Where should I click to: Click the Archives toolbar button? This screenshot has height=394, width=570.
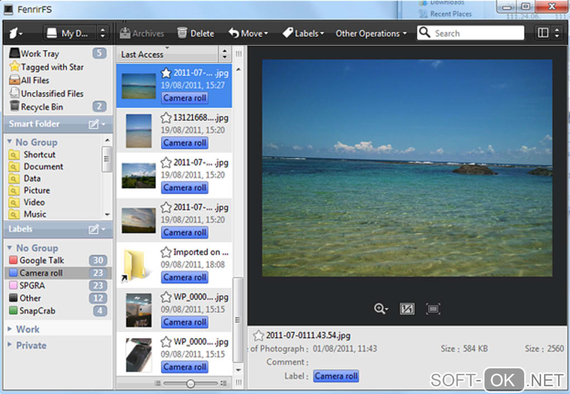[142, 33]
